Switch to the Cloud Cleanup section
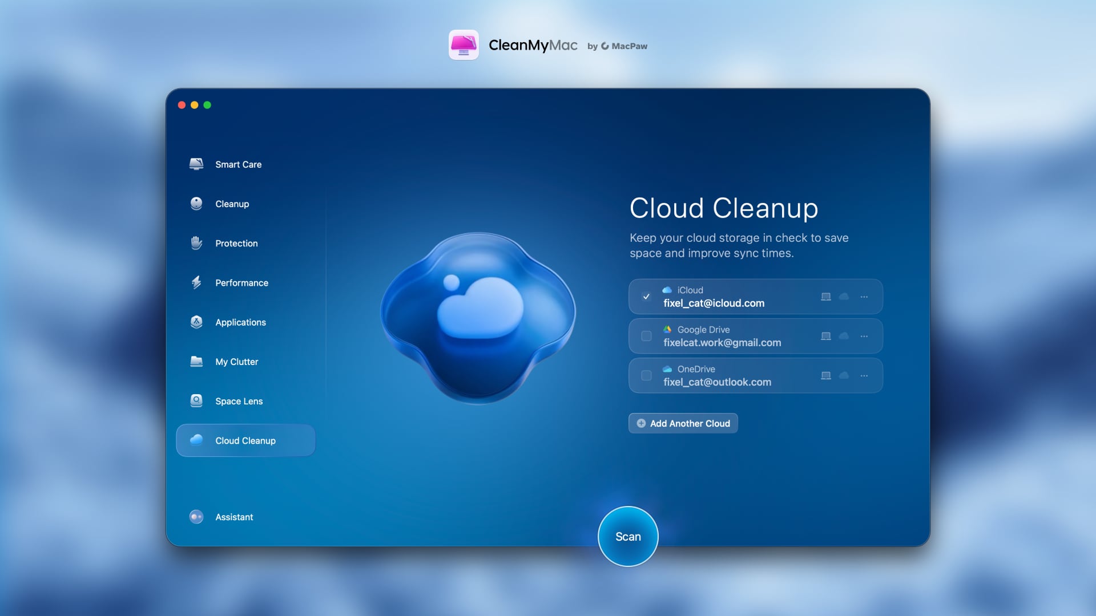The height and width of the screenshot is (616, 1096). click(x=245, y=440)
